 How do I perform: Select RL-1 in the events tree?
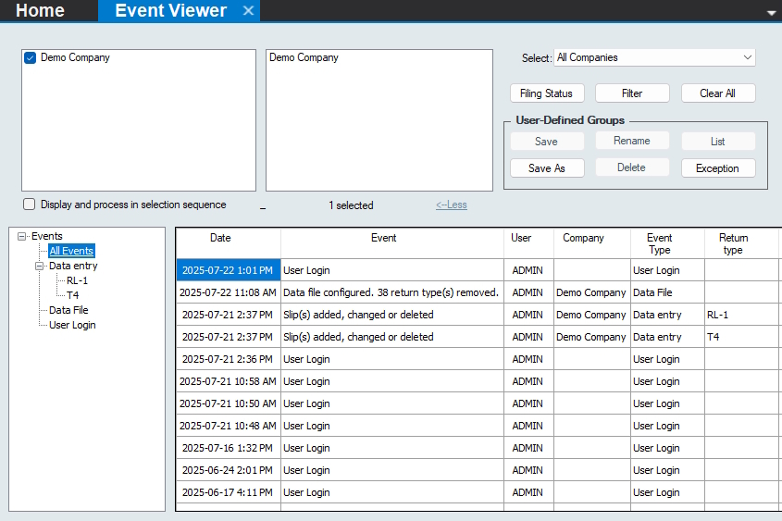(x=78, y=280)
